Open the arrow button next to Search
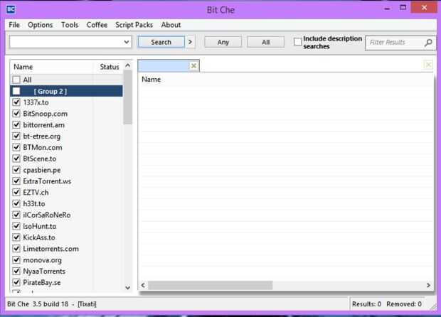 pos(190,42)
